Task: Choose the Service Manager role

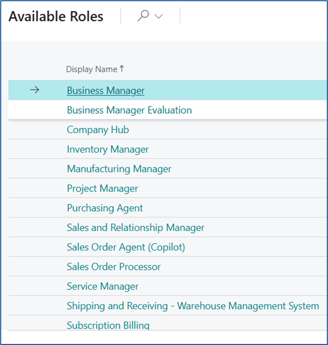Action: [x=103, y=287]
